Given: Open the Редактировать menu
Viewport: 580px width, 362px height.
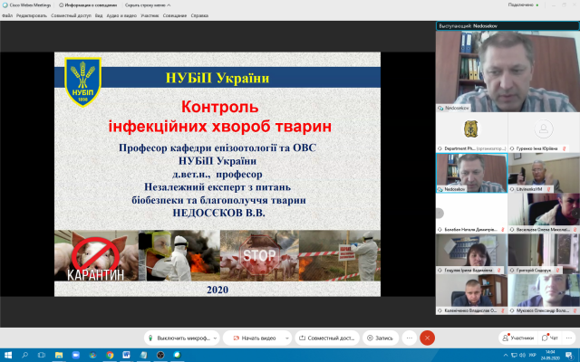Looking at the screenshot, I should point(32,16).
